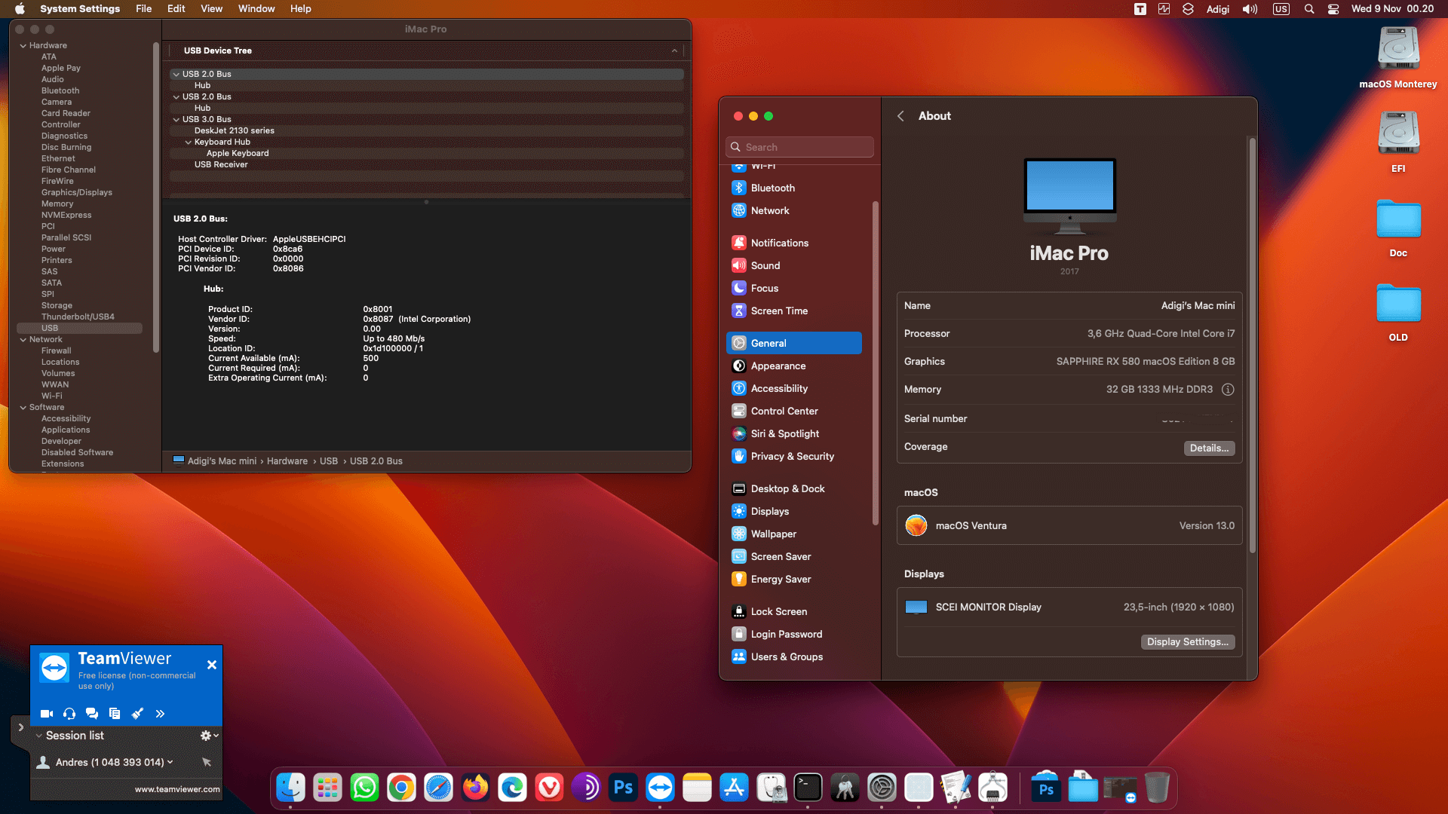Open Firefox from the Dock

[475, 788]
